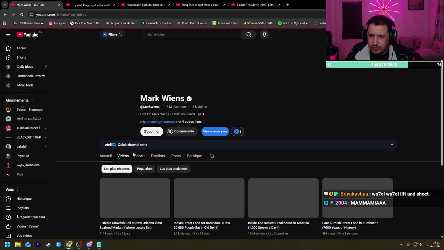Open the bookmarks bar apps grid
444x250 pixels.
[5, 23]
